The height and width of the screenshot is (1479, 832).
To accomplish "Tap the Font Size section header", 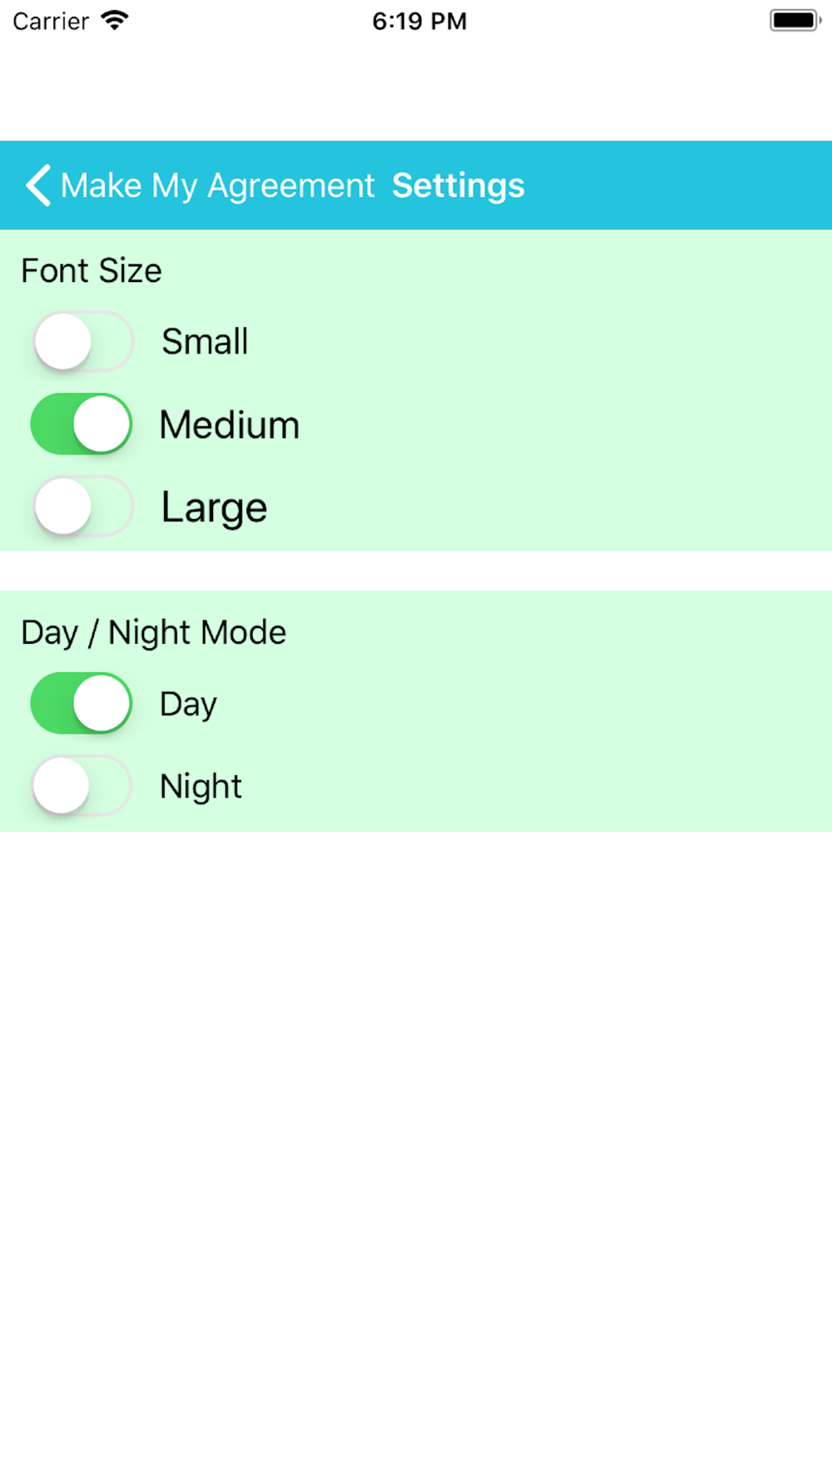I will [92, 271].
